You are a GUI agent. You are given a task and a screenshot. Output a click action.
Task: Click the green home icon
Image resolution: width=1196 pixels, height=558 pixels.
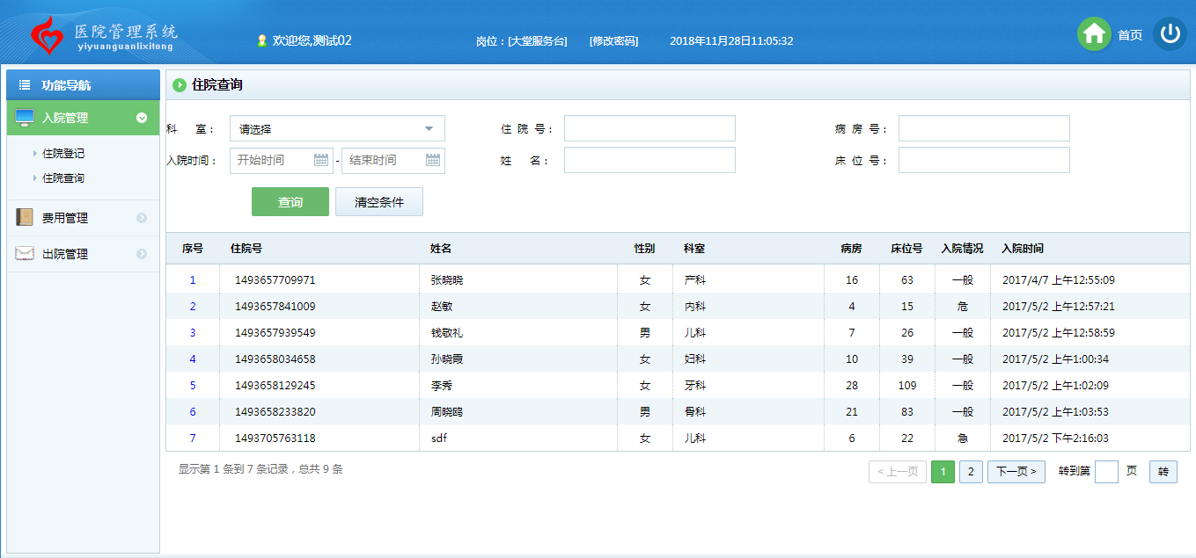click(x=1094, y=34)
